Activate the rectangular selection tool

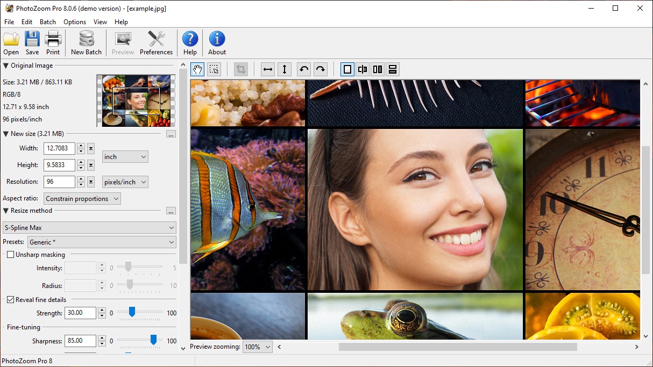[213, 69]
